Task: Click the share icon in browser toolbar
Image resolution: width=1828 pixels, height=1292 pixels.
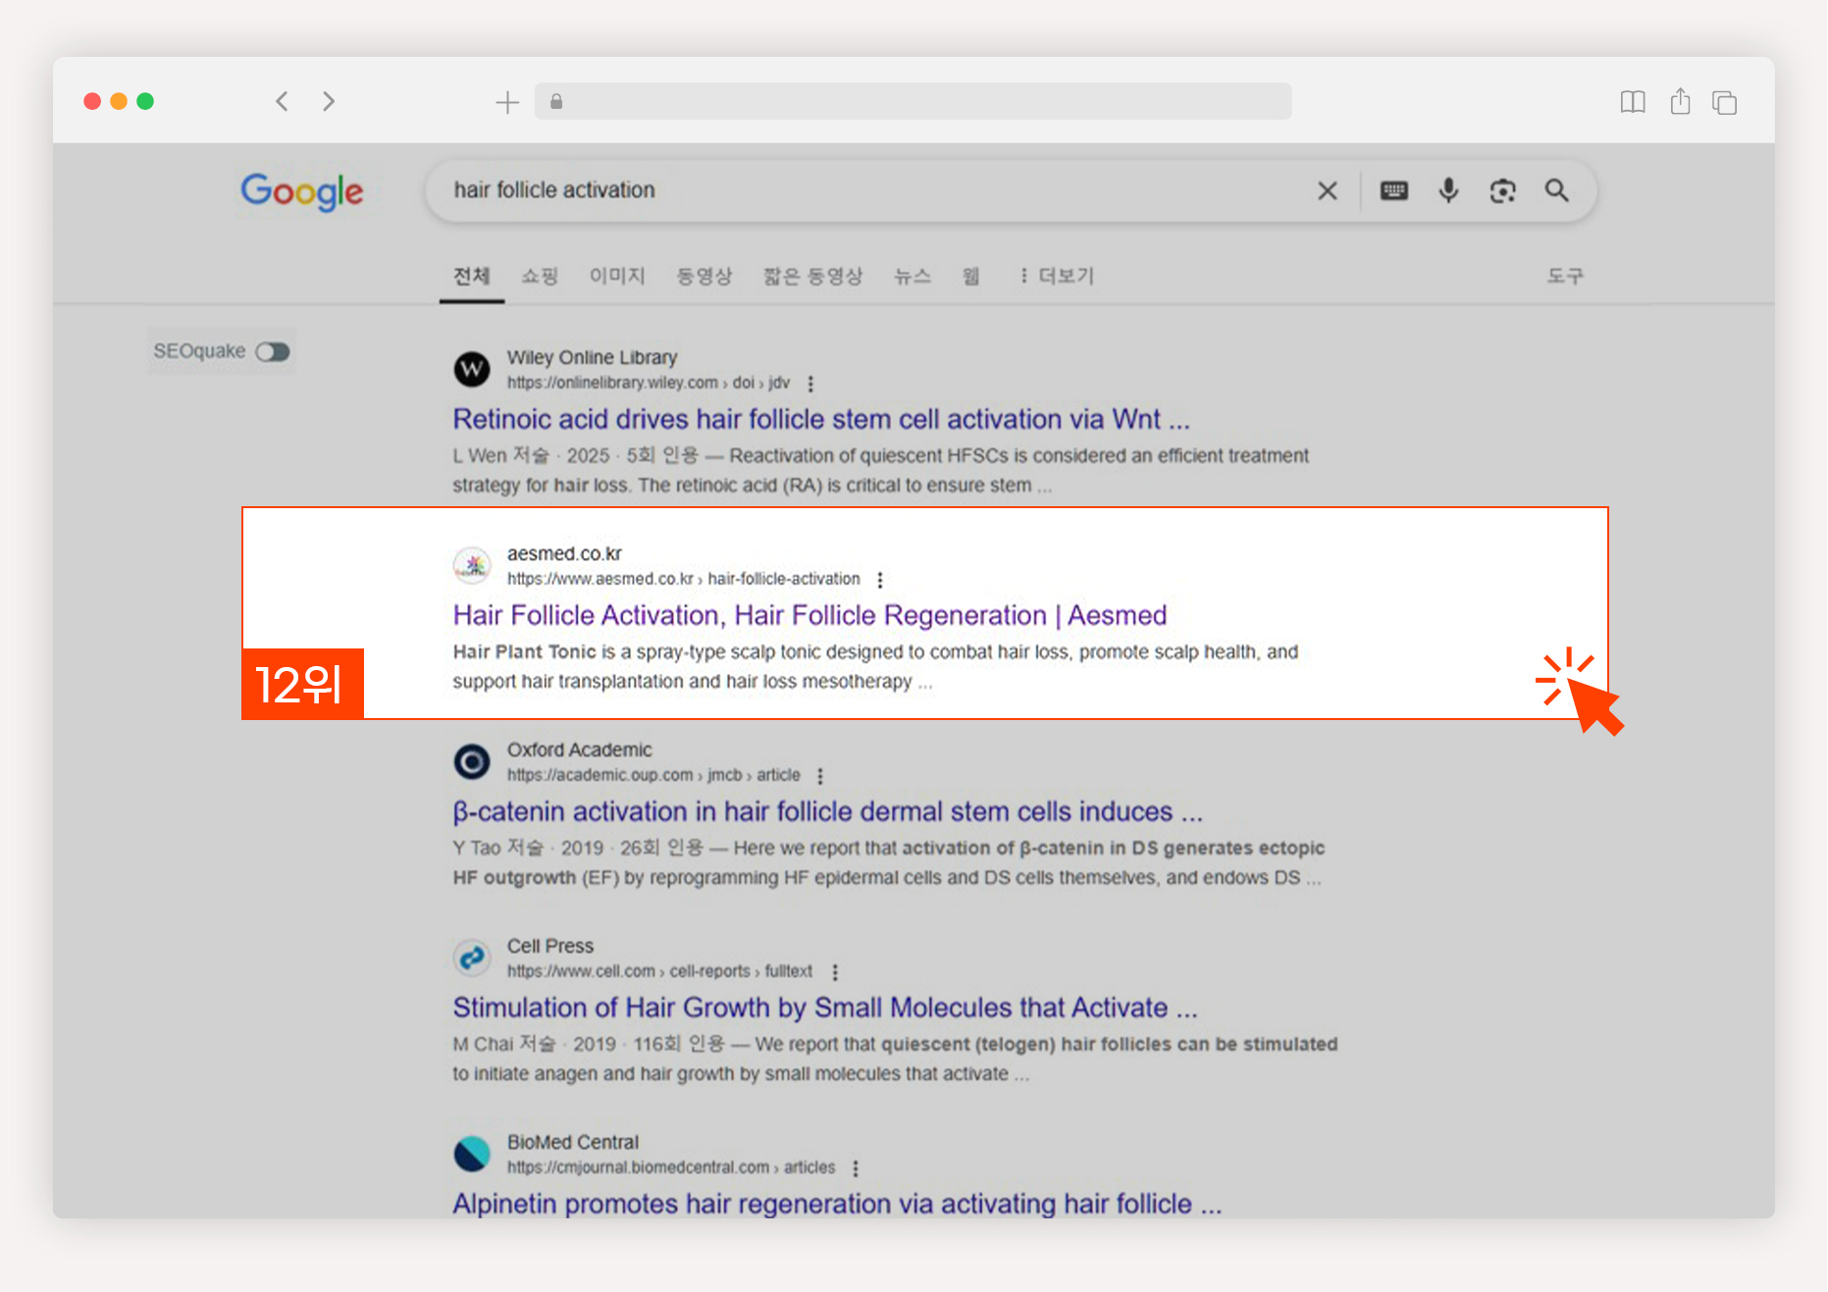Action: [1680, 101]
